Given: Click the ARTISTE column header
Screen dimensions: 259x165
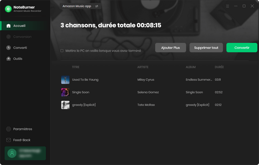Looking at the screenshot, I should click(143, 67).
